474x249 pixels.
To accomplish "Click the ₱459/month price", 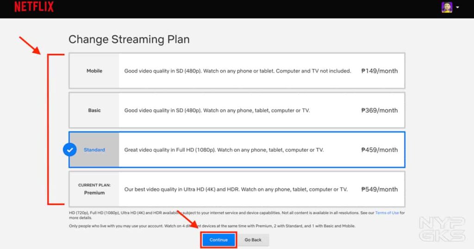I will (380, 149).
